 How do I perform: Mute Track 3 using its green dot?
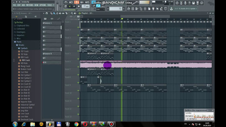[78, 43]
